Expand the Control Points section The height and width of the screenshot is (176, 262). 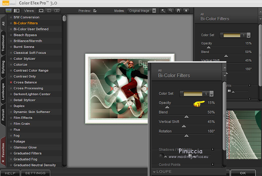pyautogui.click(x=213, y=165)
